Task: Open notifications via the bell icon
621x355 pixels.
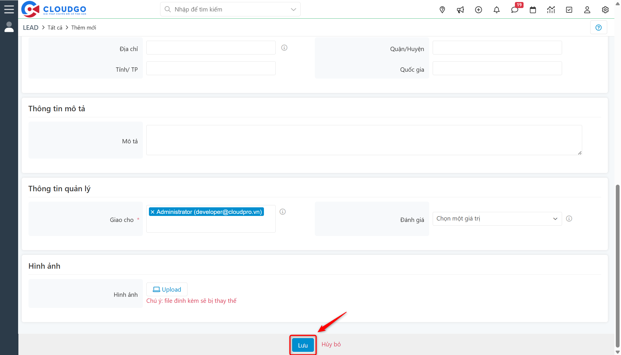Action: pyautogui.click(x=497, y=9)
